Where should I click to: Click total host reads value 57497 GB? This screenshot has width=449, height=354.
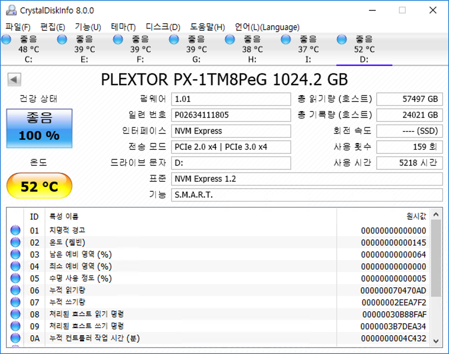pyautogui.click(x=410, y=99)
